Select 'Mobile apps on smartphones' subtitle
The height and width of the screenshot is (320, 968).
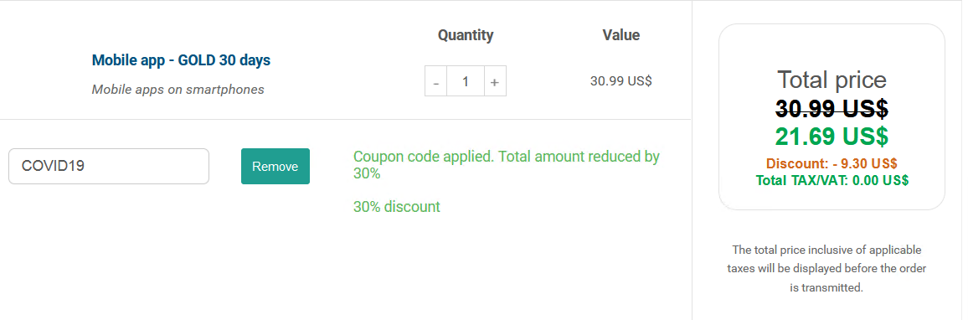178,90
